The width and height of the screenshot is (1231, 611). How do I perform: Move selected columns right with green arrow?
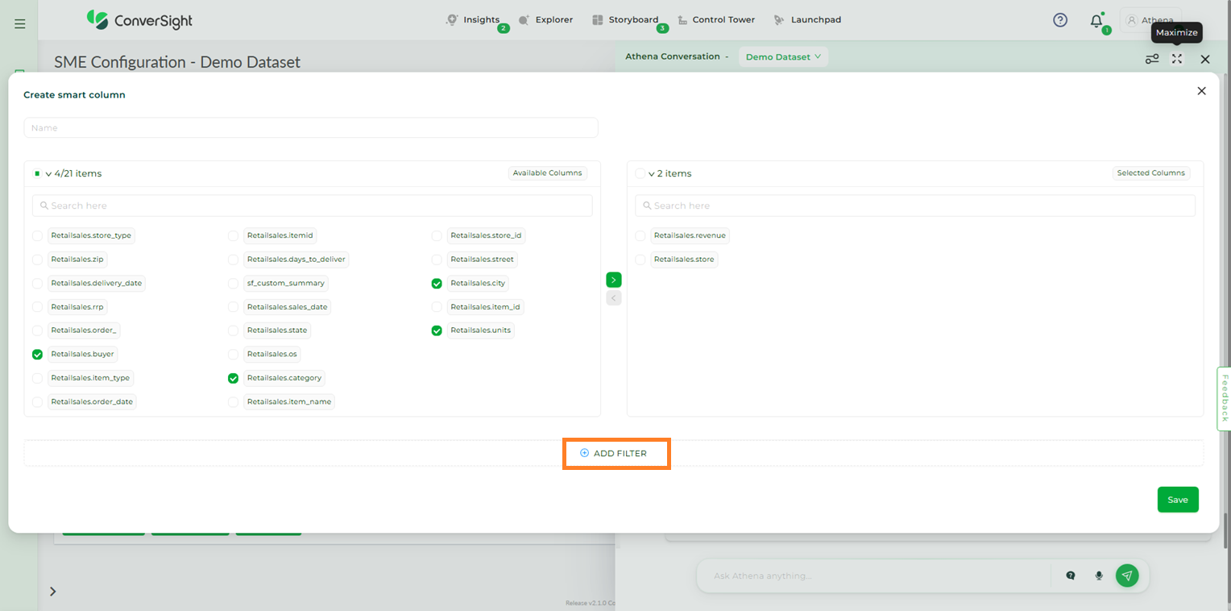click(614, 280)
